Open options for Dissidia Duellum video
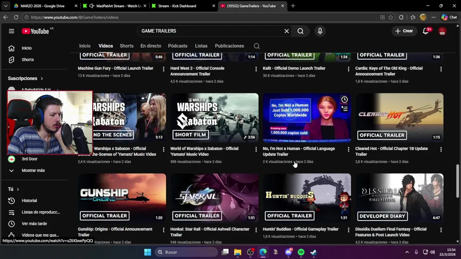This screenshot has height=259, width=461. (x=441, y=230)
